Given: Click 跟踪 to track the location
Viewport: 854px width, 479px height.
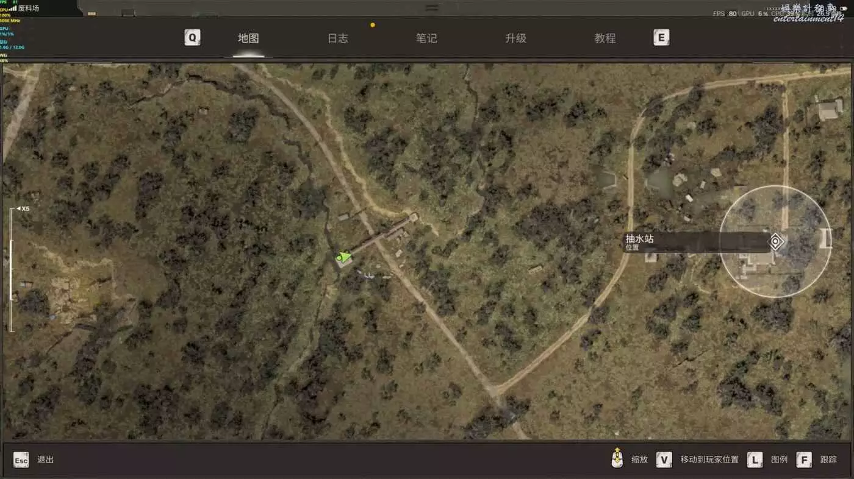Looking at the screenshot, I should click(x=828, y=459).
